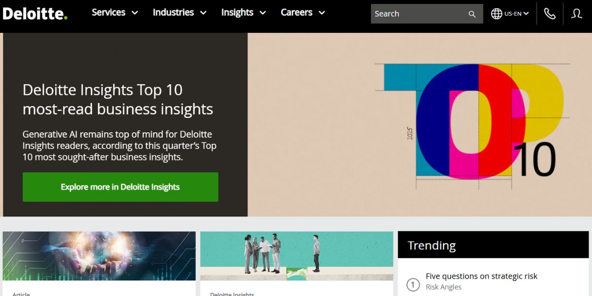Expand the chevron next to Industries
The height and width of the screenshot is (296, 592).
[203, 13]
